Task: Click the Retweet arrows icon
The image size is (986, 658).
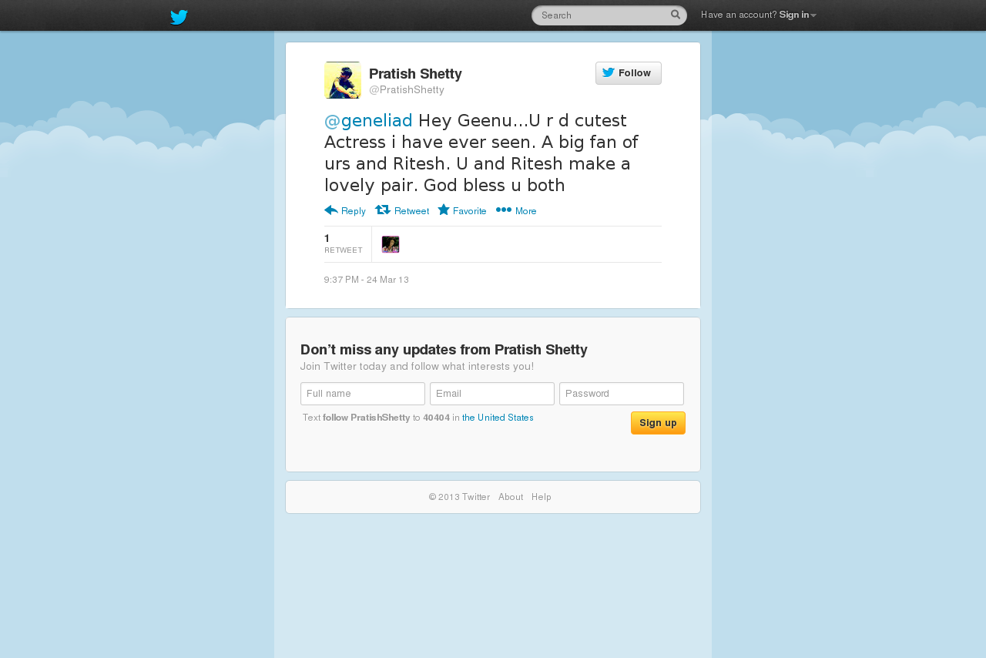Action: (383, 210)
